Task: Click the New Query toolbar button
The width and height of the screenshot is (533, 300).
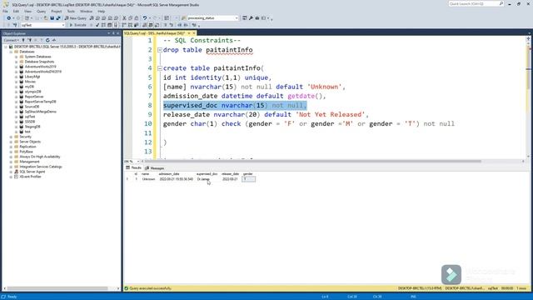Action: tap(76, 18)
